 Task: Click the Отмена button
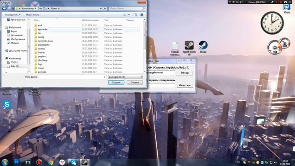point(135,83)
